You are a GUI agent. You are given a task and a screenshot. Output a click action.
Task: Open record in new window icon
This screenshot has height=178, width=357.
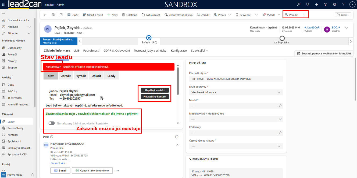click(61, 15)
